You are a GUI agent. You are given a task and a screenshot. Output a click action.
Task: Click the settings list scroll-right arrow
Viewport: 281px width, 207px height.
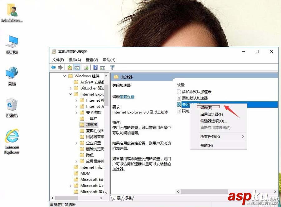275,192
